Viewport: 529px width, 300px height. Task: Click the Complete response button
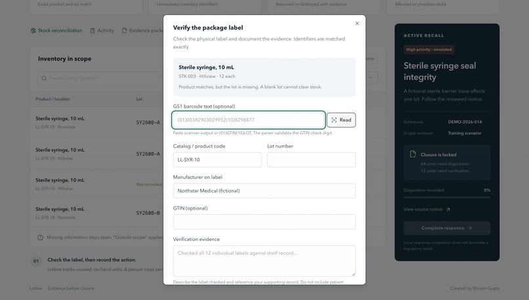pos(447,228)
